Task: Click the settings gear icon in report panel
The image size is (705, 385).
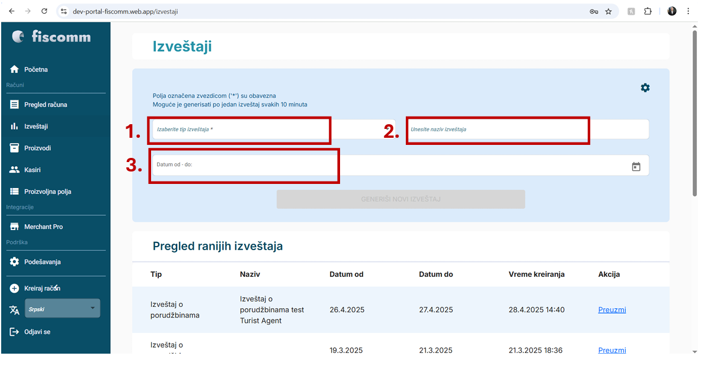Action: pyautogui.click(x=645, y=88)
